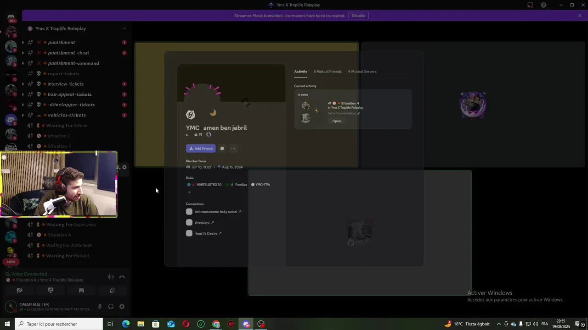Open Ymc X Traplife Roleplay server dropdown
The image size is (588, 330).
(x=124, y=28)
